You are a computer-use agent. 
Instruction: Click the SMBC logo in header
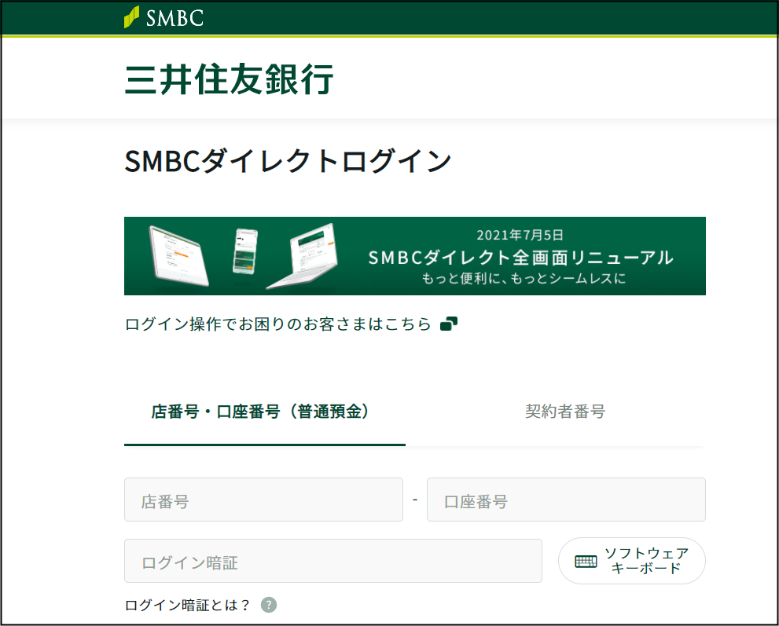pyautogui.click(x=164, y=17)
